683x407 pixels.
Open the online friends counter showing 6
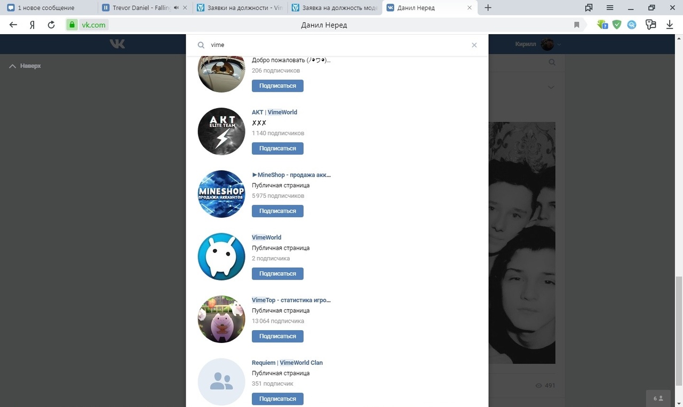tap(658, 398)
